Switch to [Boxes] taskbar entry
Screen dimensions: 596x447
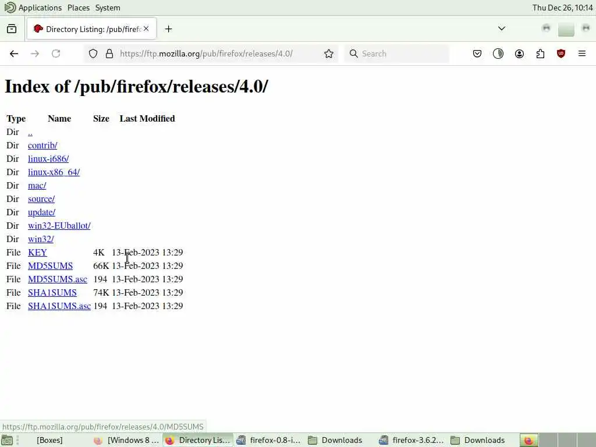click(x=49, y=440)
